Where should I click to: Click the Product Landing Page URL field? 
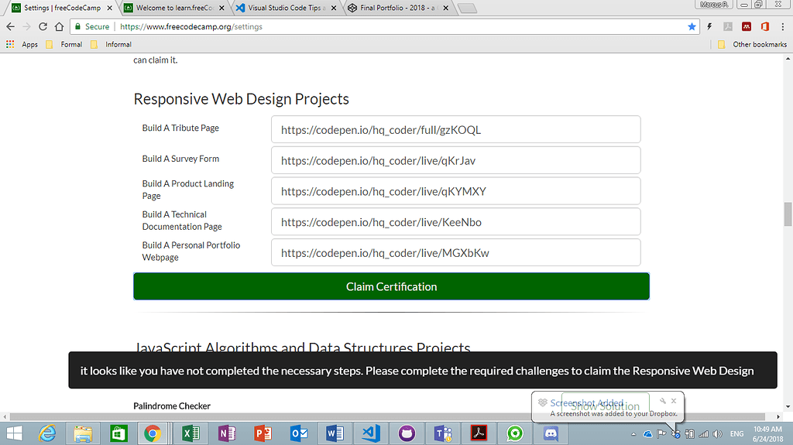pyautogui.click(x=455, y=191)
